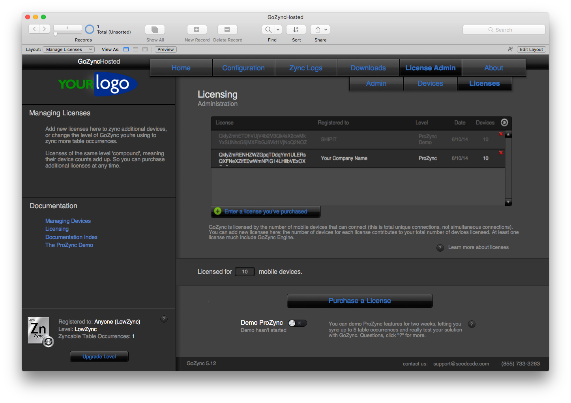
Task: Click help icon next to Demo ProZync description
Action: 472,324
